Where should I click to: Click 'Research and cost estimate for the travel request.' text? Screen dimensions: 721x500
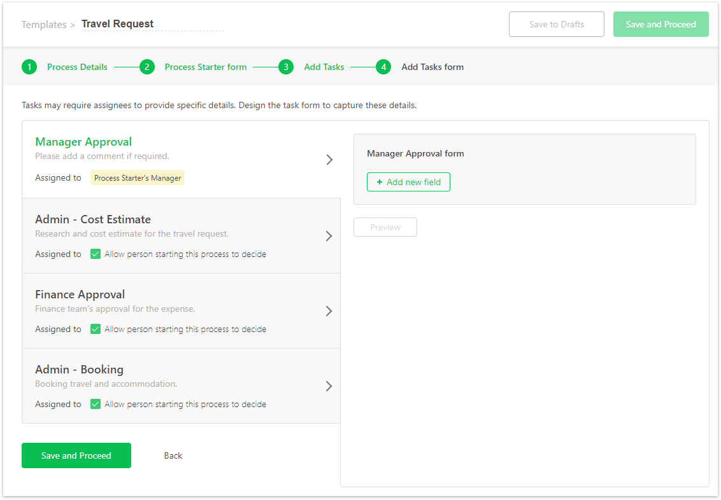pyautogui.click(x=132, y=233)
